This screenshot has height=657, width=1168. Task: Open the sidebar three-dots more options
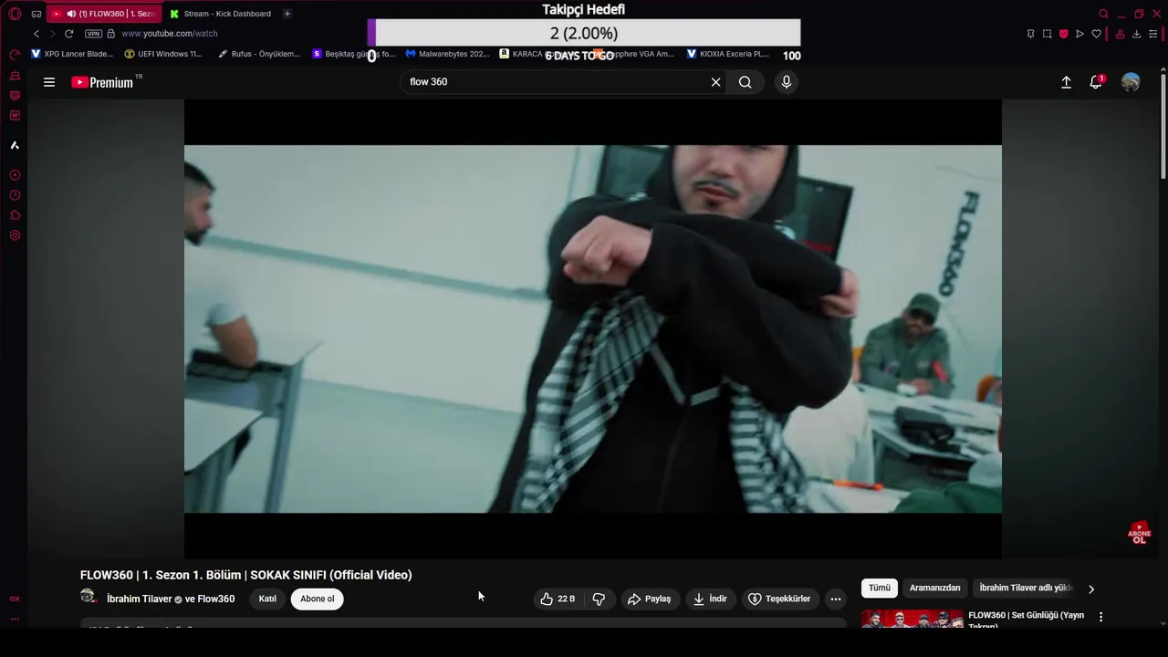point(15,619)
